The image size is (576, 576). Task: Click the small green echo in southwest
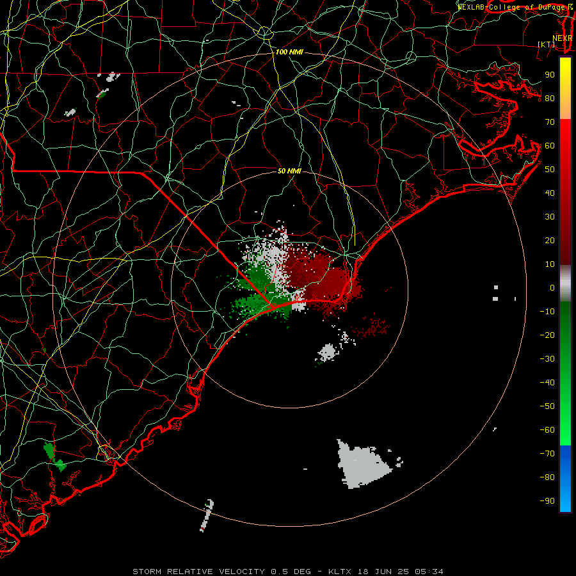(x=54, y=456)
